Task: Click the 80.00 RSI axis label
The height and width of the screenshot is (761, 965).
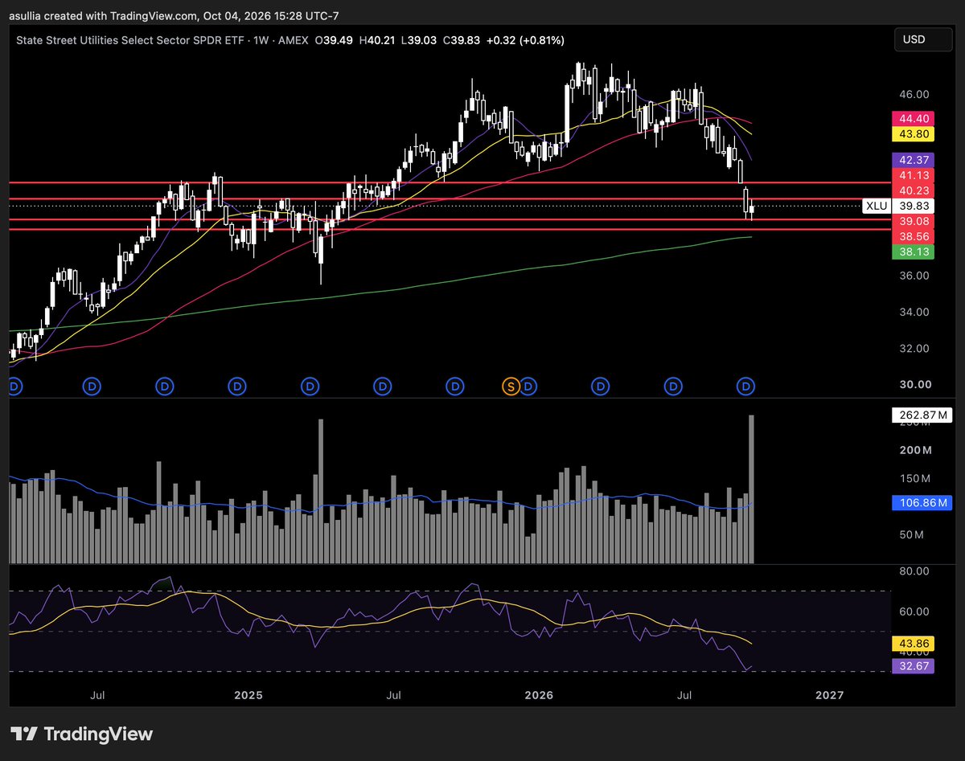Action: pyautogui.click(x=916, y=571)
